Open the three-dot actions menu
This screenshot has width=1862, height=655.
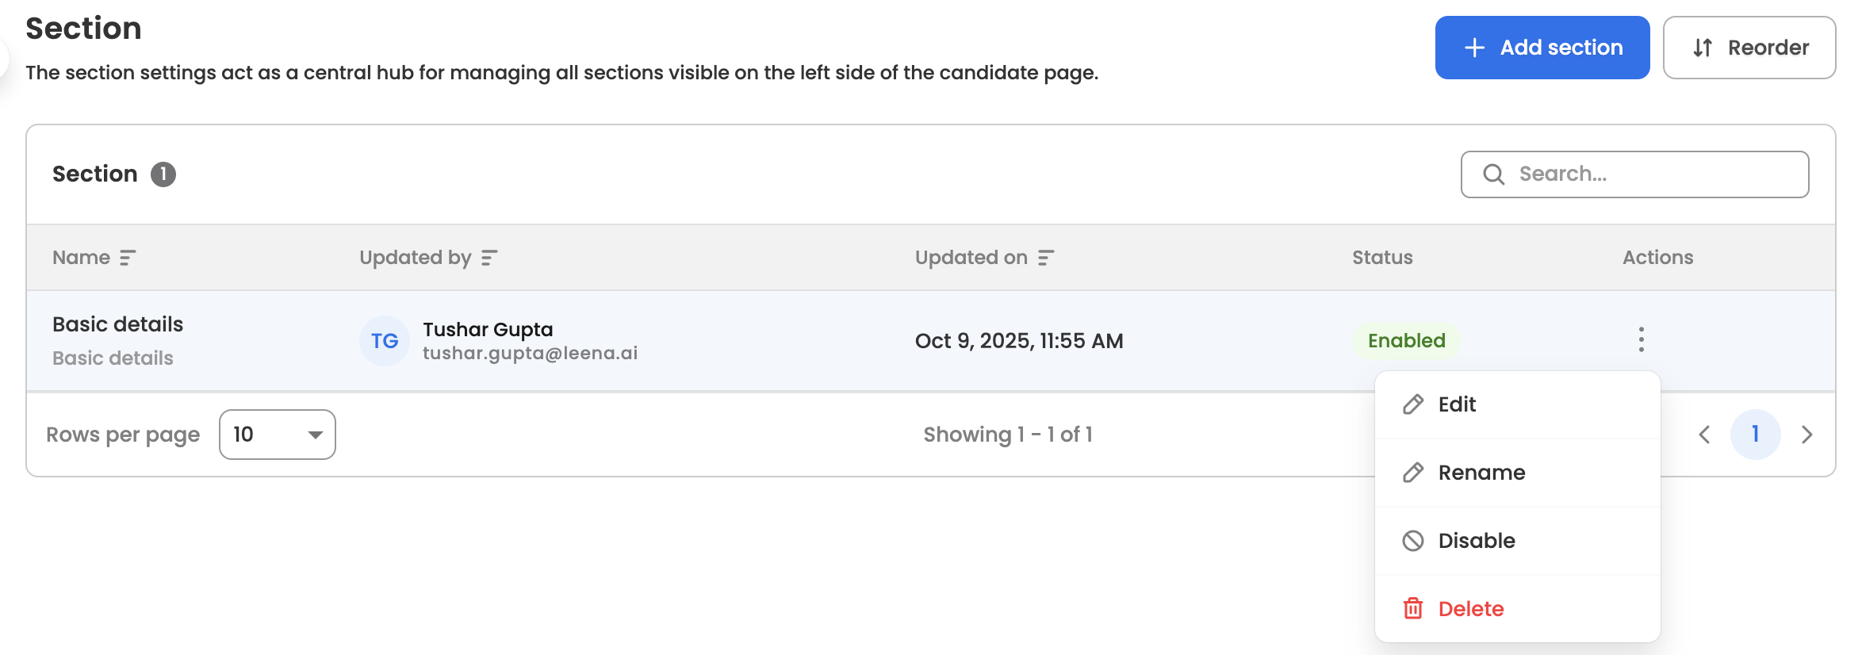(1641, 339)
